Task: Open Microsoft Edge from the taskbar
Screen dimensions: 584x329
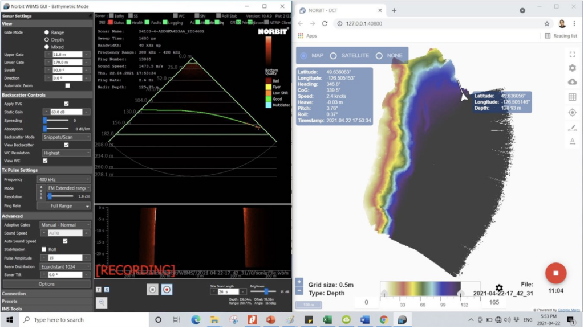Action: pyautogui.click(x=196, y=320)
